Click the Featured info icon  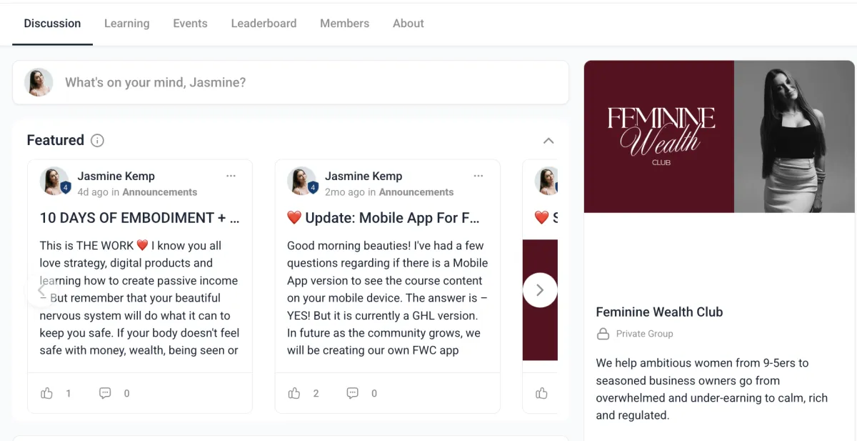[98, 140]
